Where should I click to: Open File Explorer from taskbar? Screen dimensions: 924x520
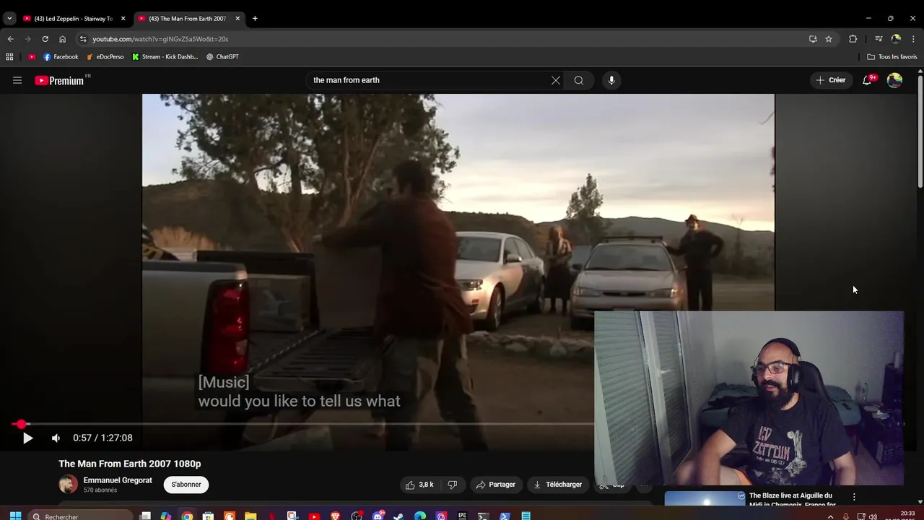click(250, 516)
